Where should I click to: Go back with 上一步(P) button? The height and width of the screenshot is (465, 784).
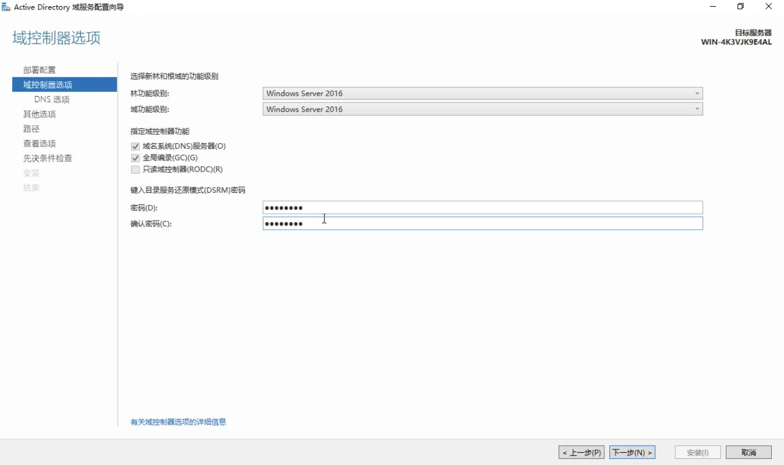(581, 453)
